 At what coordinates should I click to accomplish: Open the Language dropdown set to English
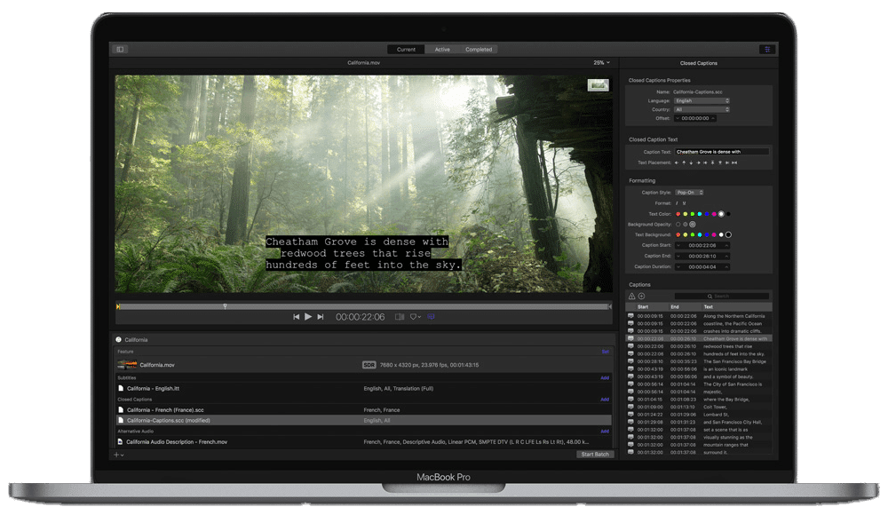(x=702, y=101)
